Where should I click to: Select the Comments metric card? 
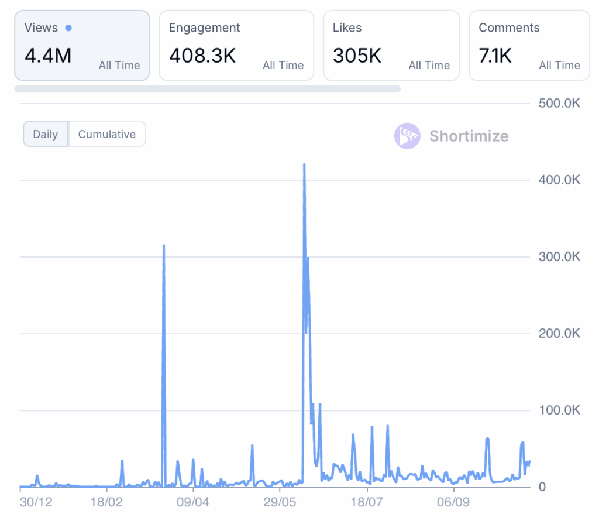pyautogui.click(x=529, y=45)
